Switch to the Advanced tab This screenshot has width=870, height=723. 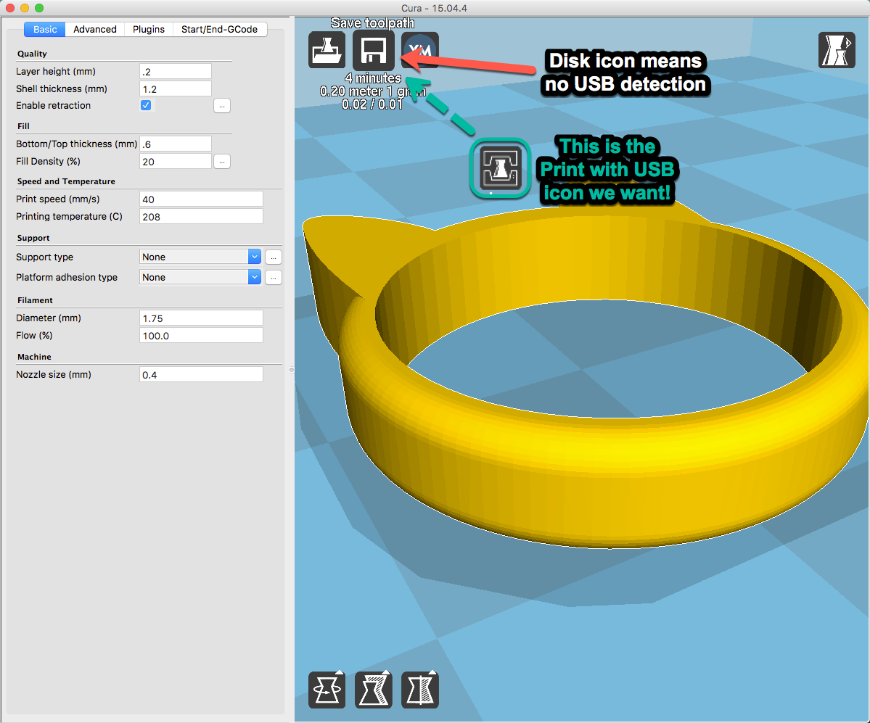coord(94,29)
